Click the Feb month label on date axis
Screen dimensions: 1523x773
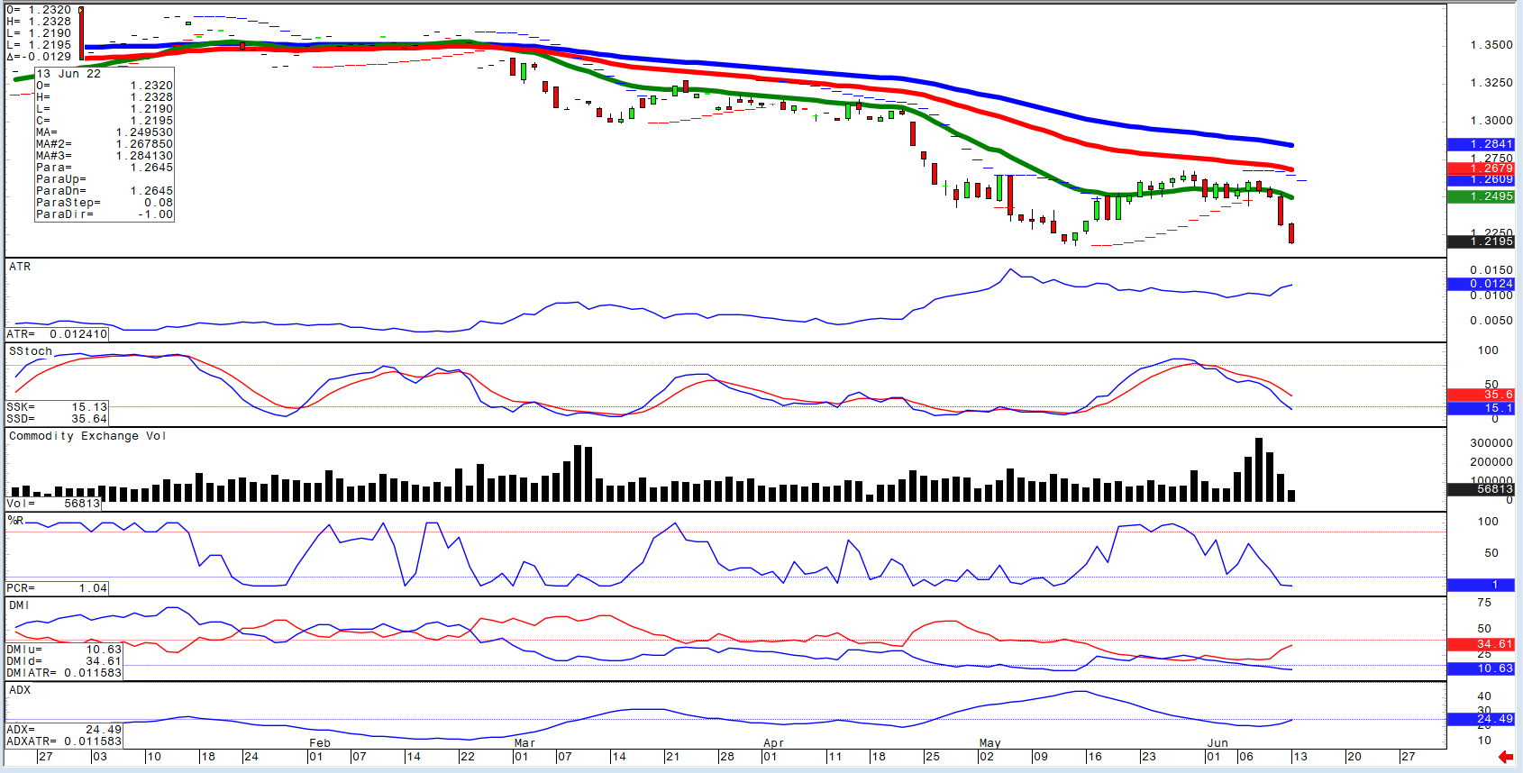[320, 743]
